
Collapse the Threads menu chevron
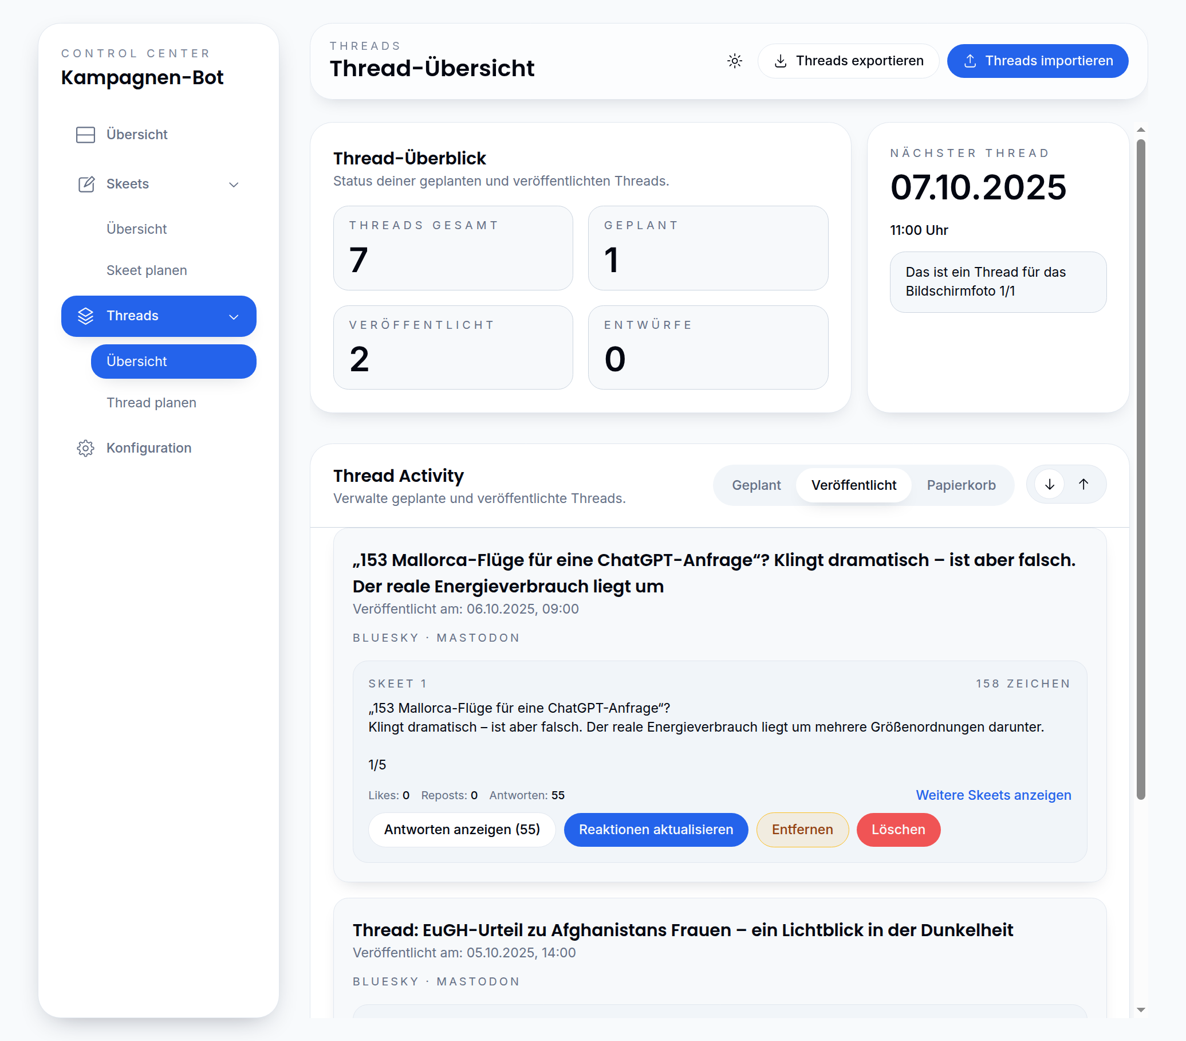pos(234,316)
